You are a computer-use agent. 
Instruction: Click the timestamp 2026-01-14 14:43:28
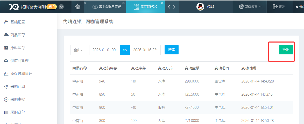tap(257, 81)
